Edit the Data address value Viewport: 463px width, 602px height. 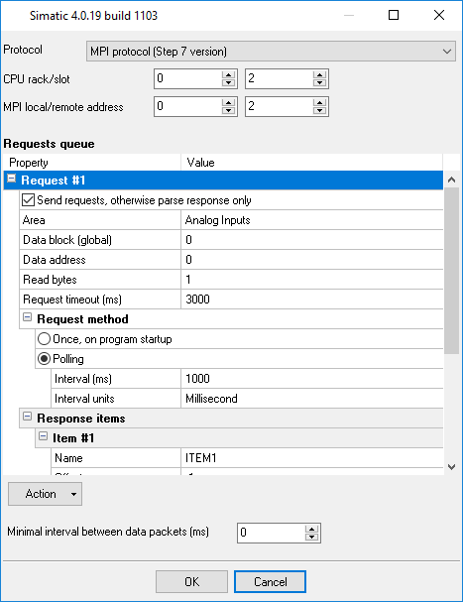(311, 260)
